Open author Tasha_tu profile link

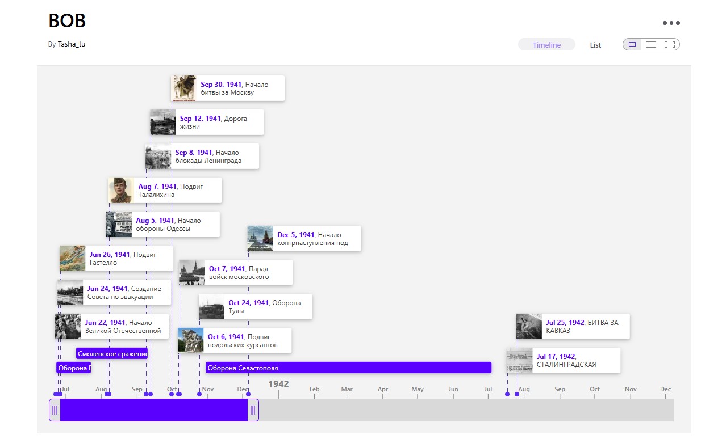coord(72,44)
